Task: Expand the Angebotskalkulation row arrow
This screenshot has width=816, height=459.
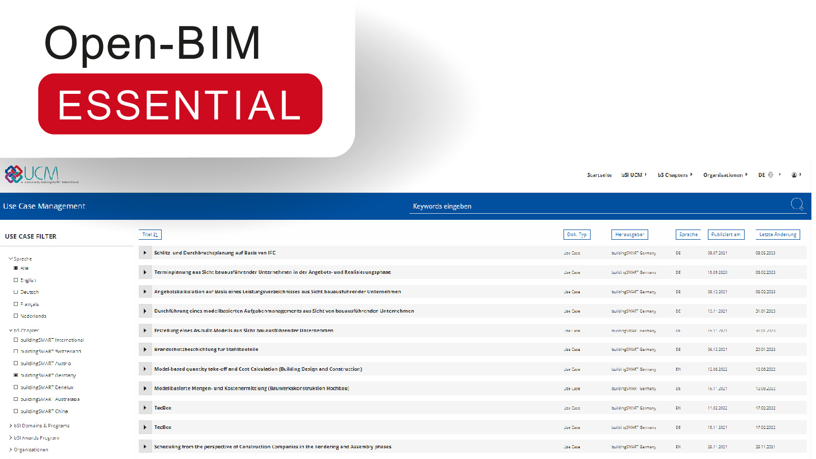Action: [145, 292]
